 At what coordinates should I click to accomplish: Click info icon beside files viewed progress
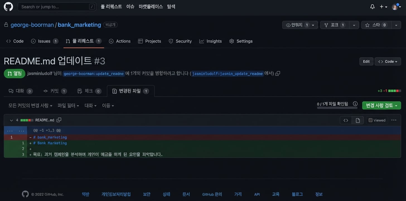pyautogui.click(x=355, y=104)
